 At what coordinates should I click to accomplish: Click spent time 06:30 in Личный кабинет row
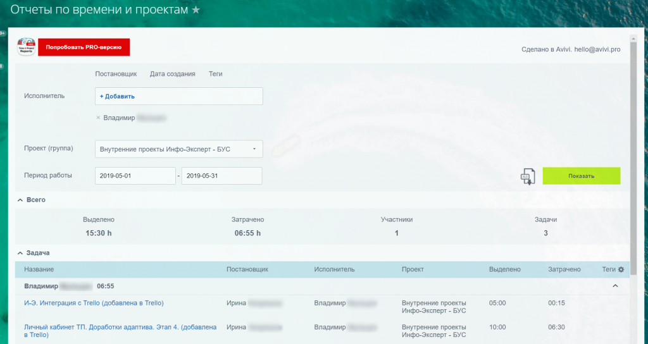coord(556,327)
